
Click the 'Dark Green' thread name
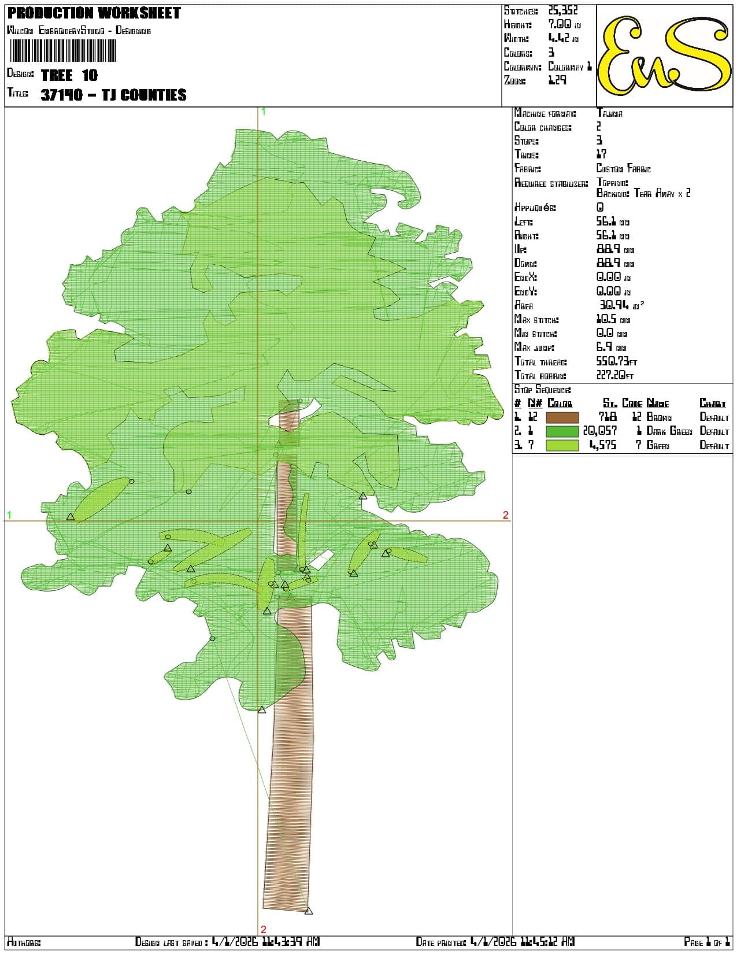[x=669, y=431]
